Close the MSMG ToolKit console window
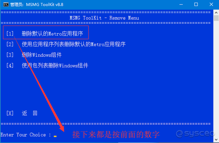 (211, 4)
